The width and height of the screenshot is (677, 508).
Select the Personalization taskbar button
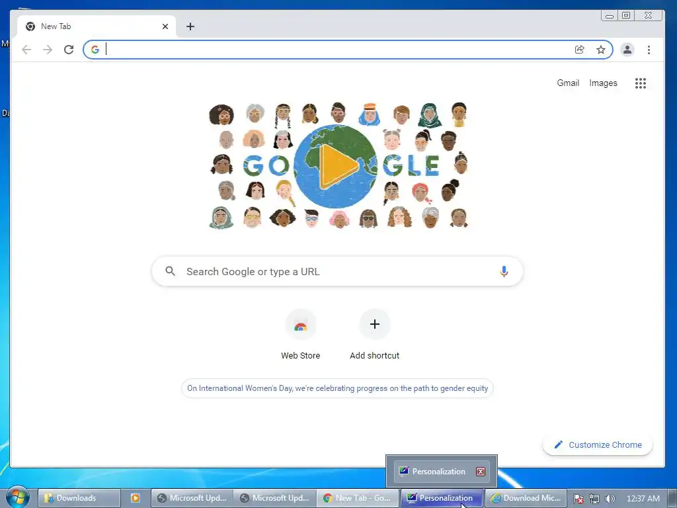tap(442, 498)
